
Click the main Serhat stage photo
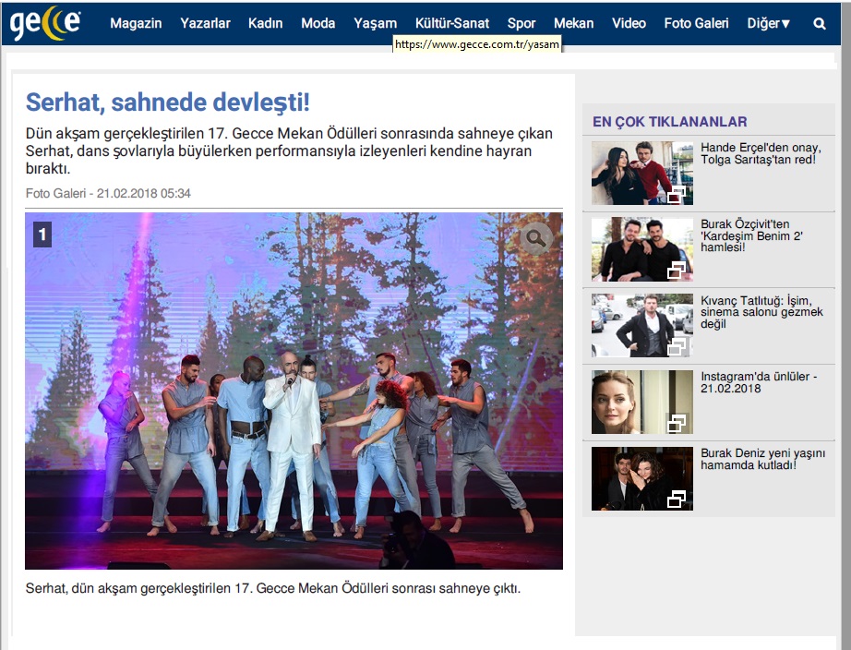pos(294,391)
